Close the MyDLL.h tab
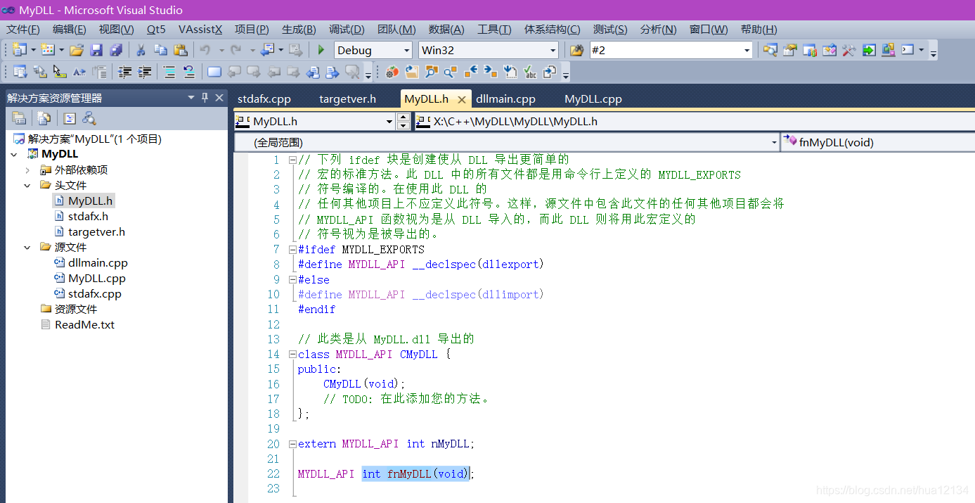975x503 pixels. coord(462,100)
